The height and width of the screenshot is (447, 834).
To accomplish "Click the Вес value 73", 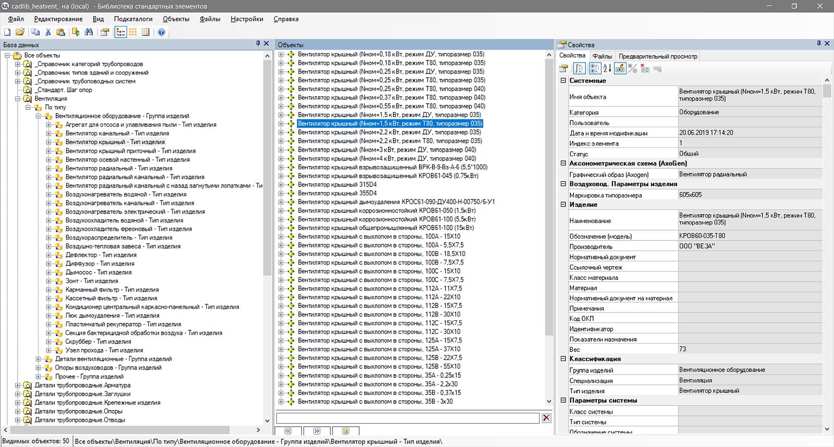I will click(750, 349).
